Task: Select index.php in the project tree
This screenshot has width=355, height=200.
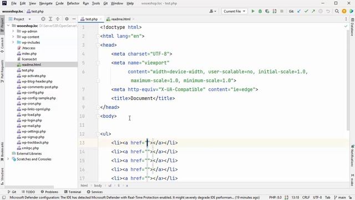Action: (x=29, y=53)
